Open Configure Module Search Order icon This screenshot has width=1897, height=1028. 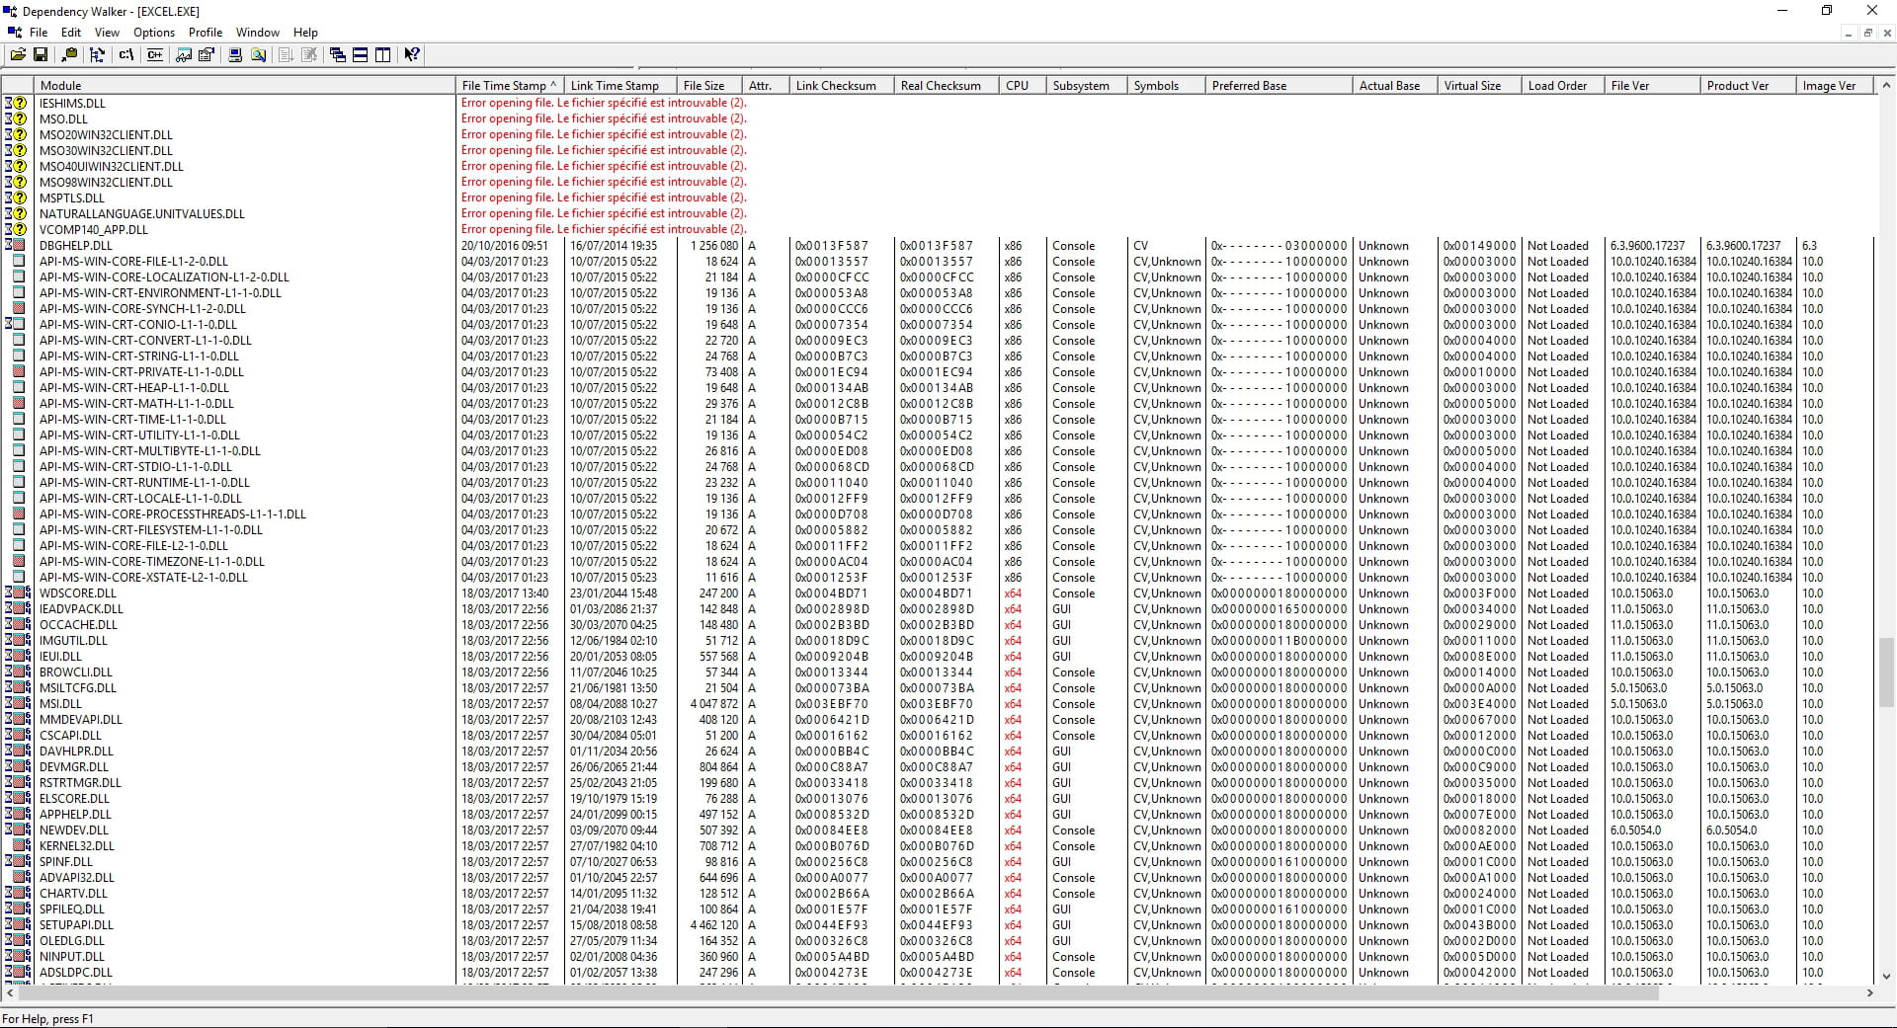[x=258, y=55]
